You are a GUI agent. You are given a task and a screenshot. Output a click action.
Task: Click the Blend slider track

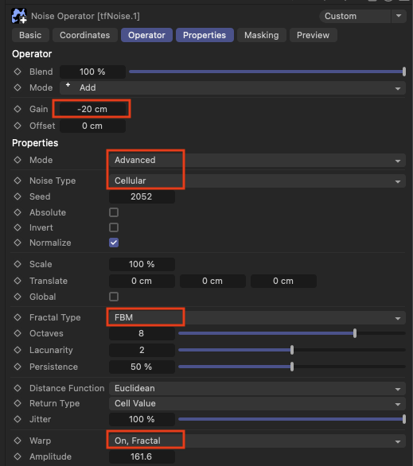click(267, 72)
